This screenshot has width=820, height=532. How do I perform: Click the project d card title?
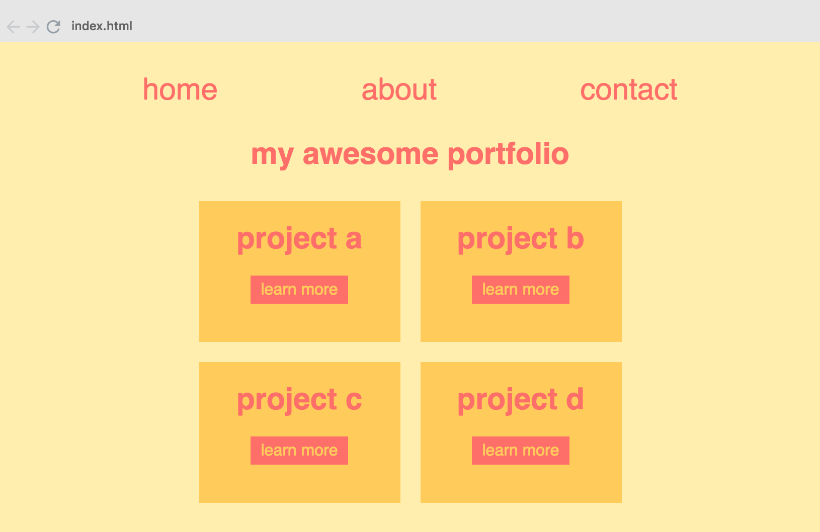point(521,400)
